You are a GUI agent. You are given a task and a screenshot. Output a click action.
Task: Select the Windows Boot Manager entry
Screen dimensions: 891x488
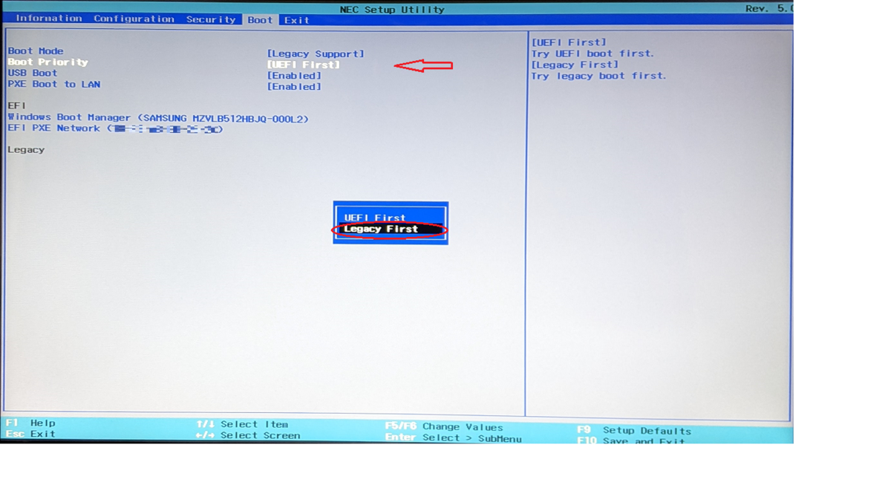[x=158, y=118]
